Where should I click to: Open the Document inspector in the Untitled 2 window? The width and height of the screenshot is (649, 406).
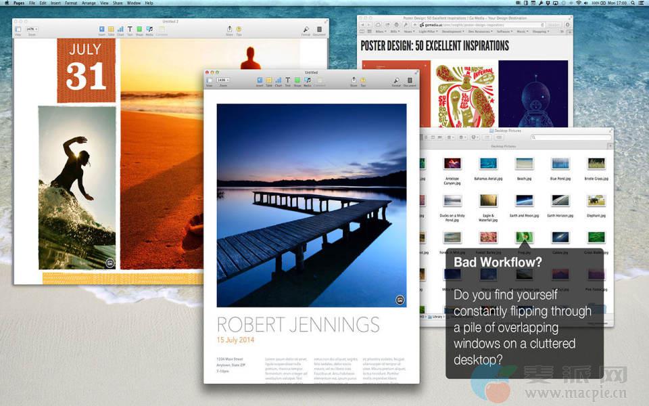pos(318,30)
